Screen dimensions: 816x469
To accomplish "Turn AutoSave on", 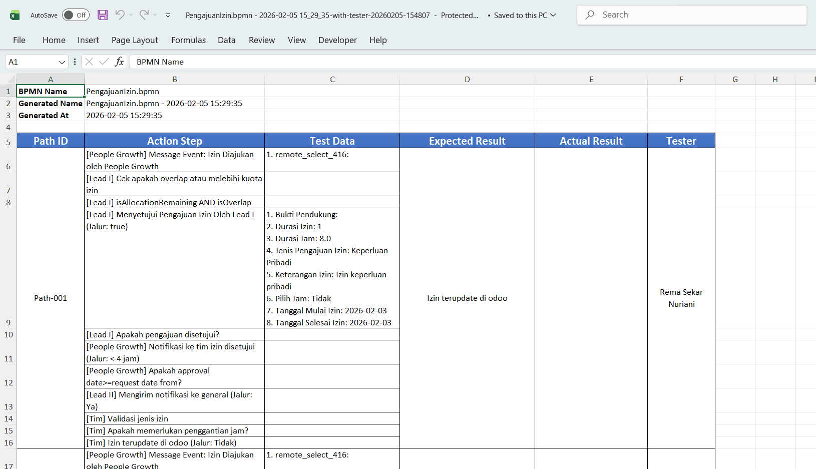I will [75, 15].
